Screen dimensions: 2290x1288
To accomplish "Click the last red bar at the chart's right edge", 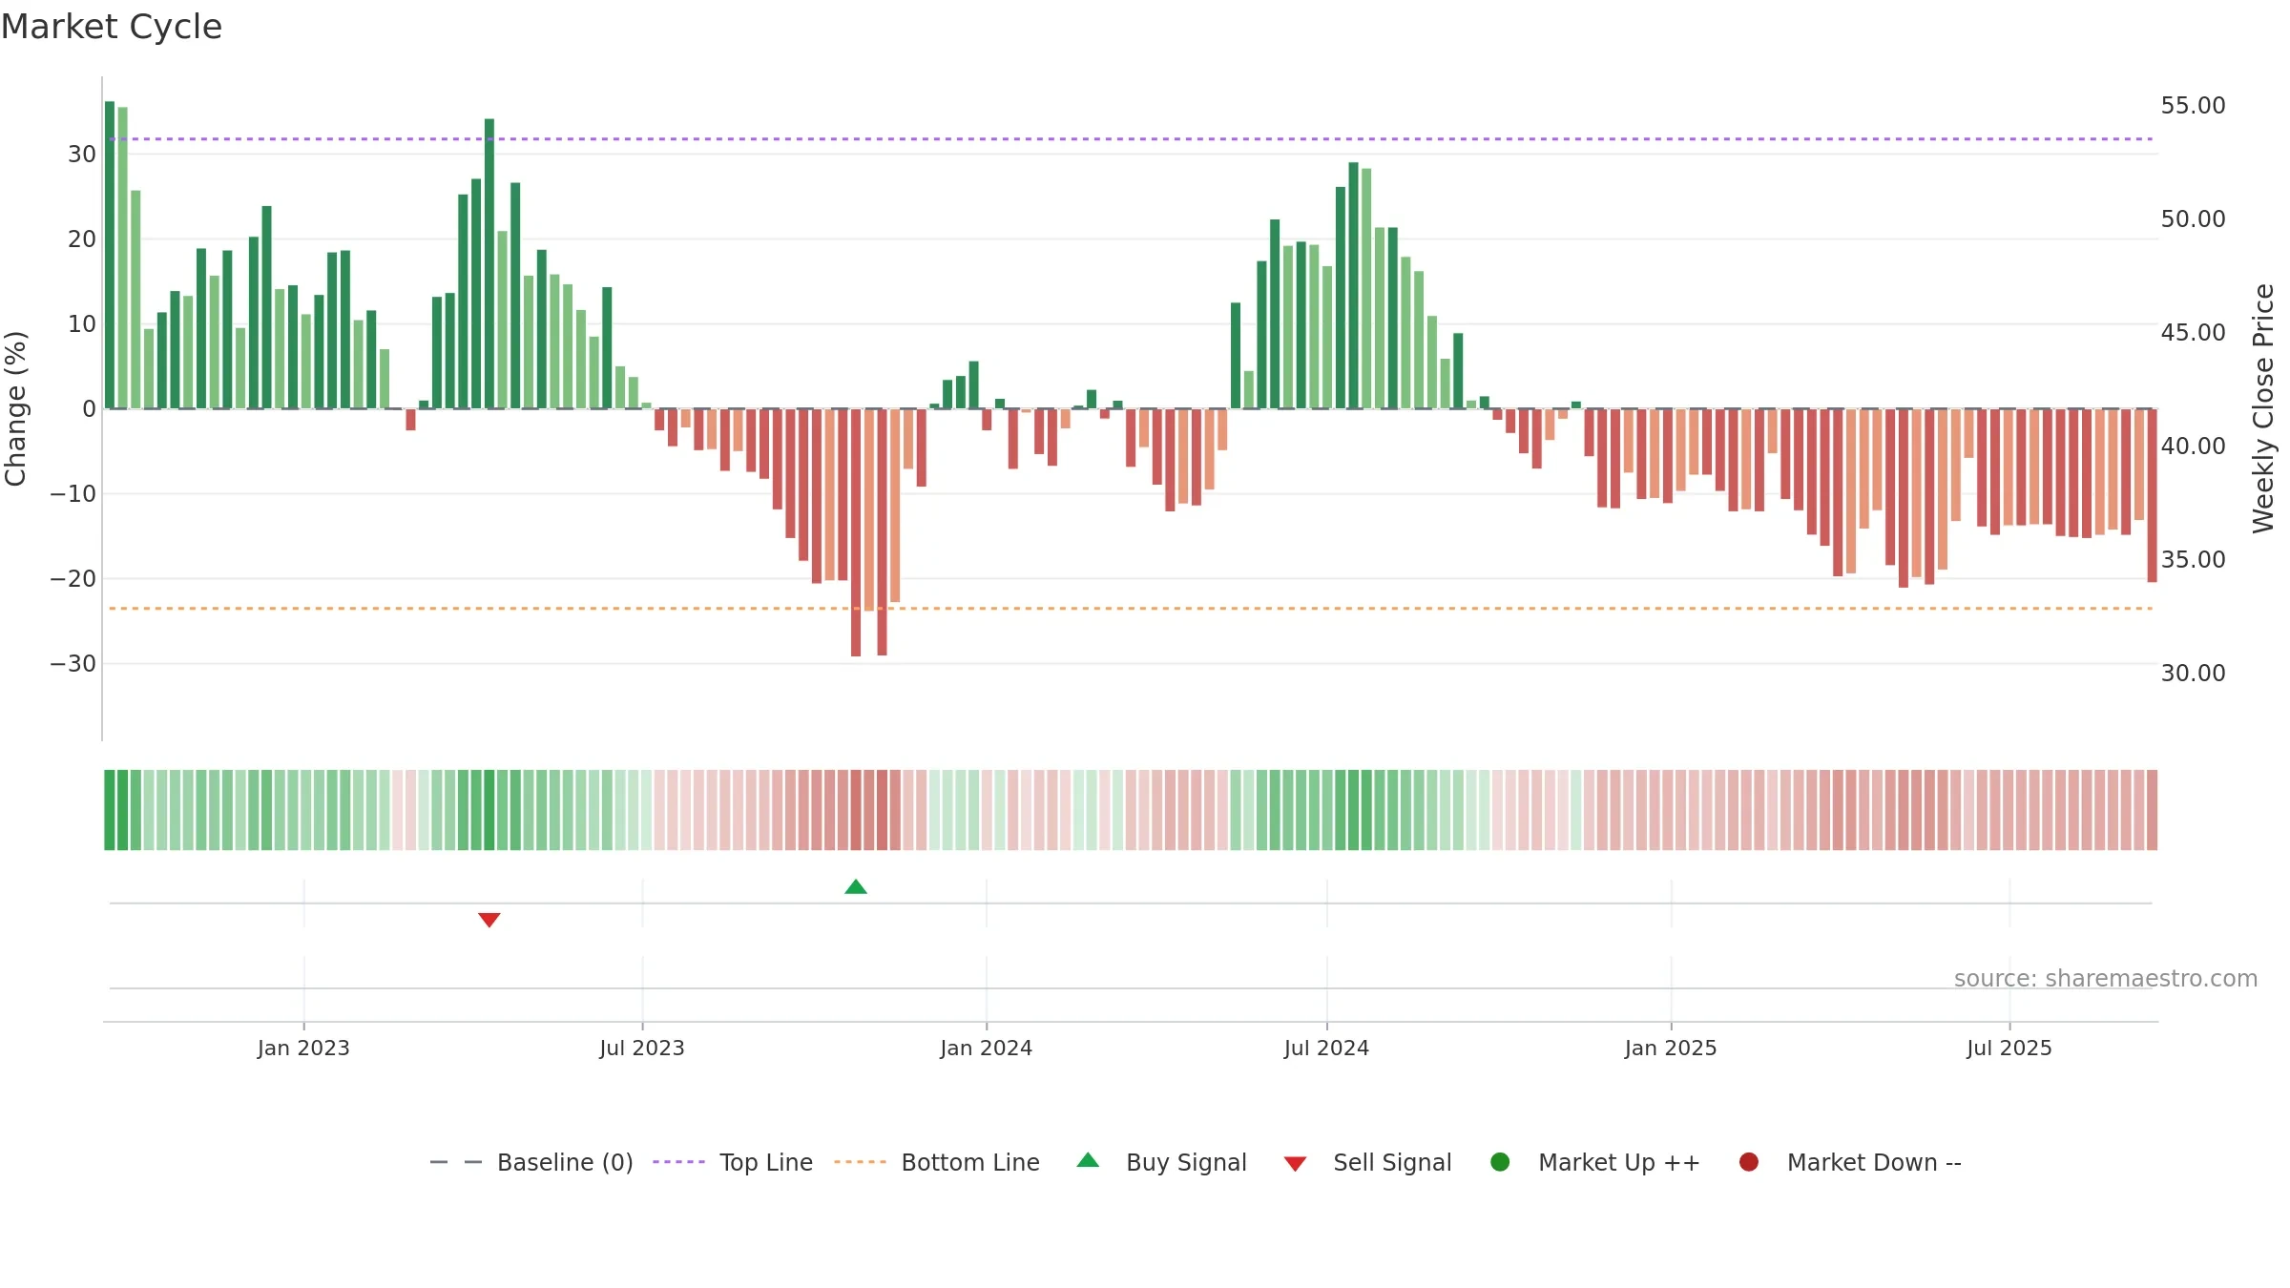I will click(2152, 495).
